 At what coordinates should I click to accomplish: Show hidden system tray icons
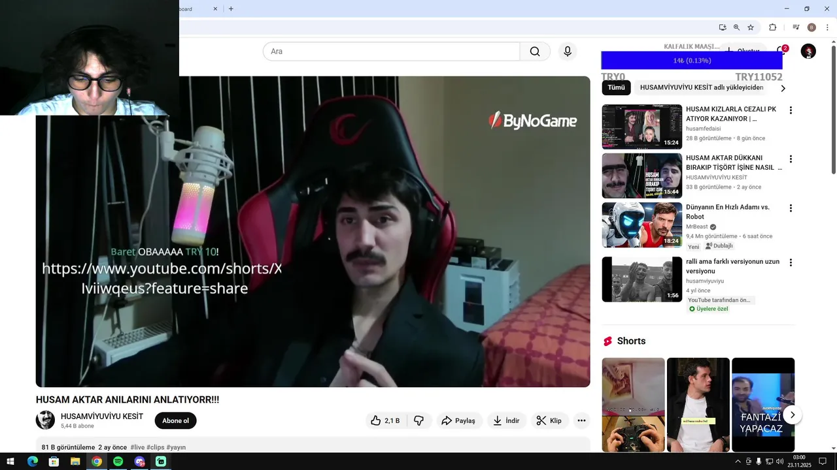click(x=738, y=462)
